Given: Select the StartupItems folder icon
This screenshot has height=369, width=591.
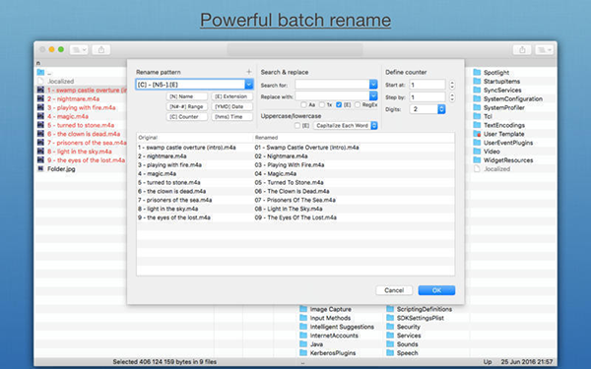Looking at the screenshot, I should tap(477, 81).
